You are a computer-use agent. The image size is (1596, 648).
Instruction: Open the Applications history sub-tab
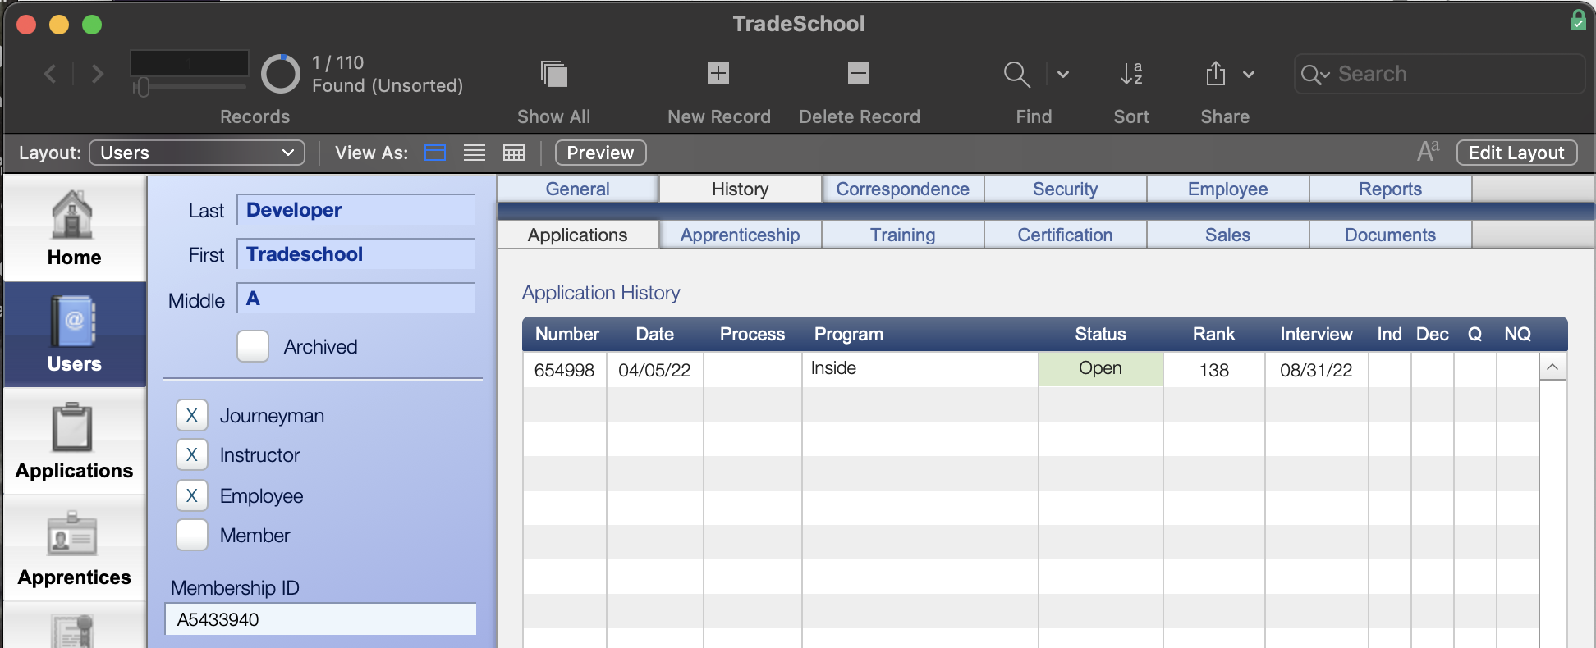click(577, 235)
